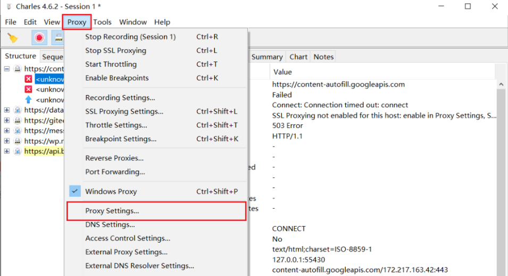Click the host icon beside https://mes
This screenshot has height=276, width=508.
18,131
